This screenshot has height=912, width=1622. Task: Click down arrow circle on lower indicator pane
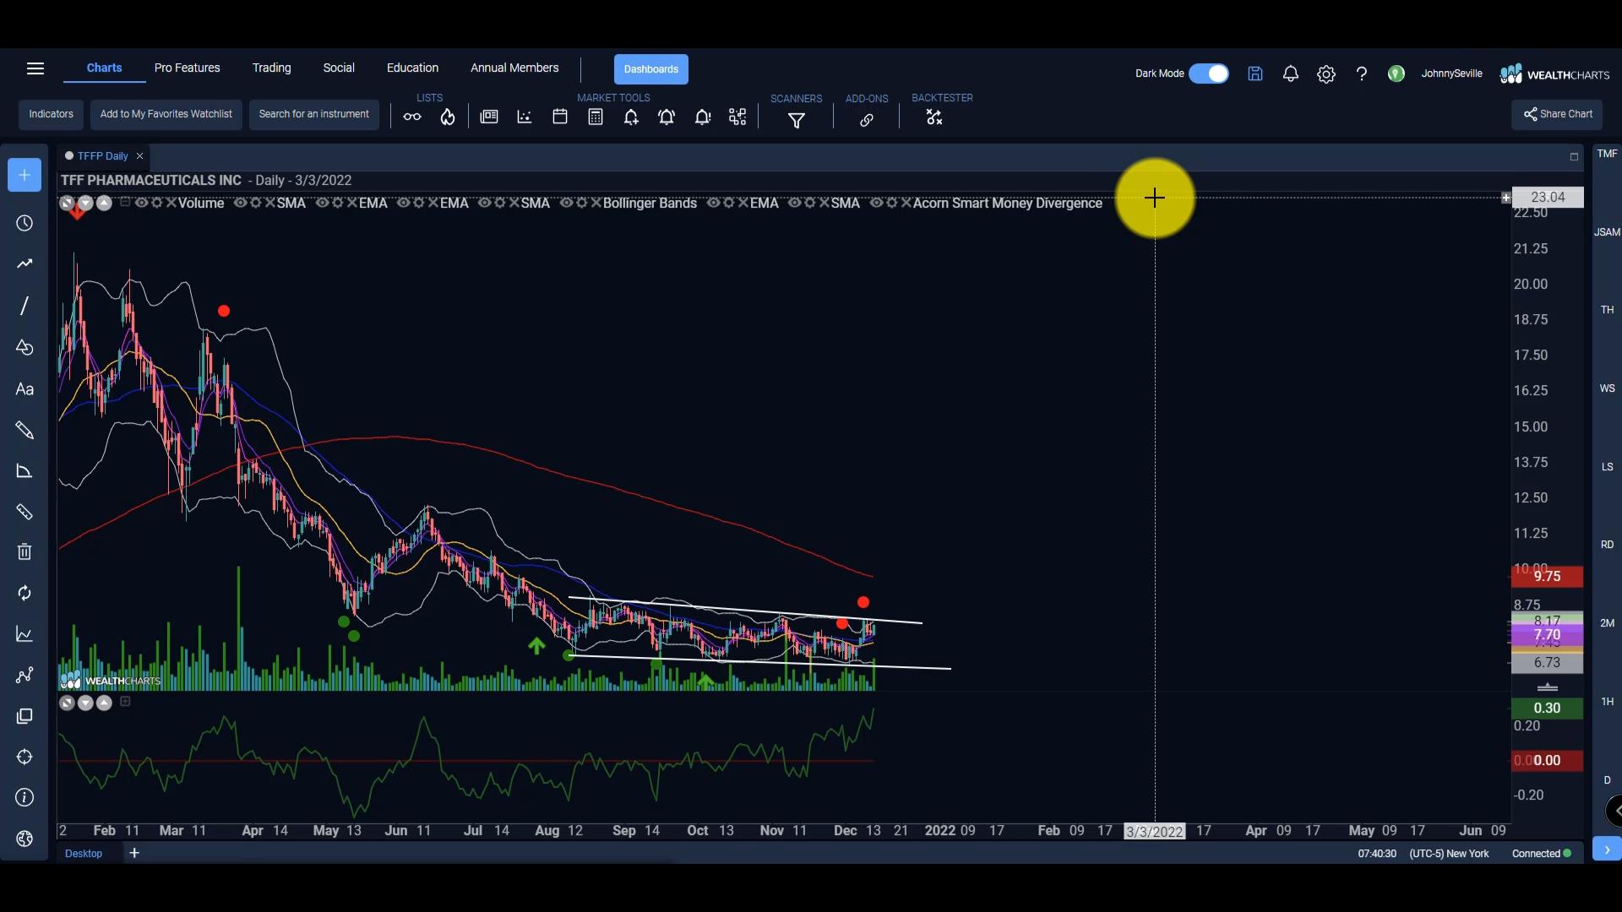85,703
